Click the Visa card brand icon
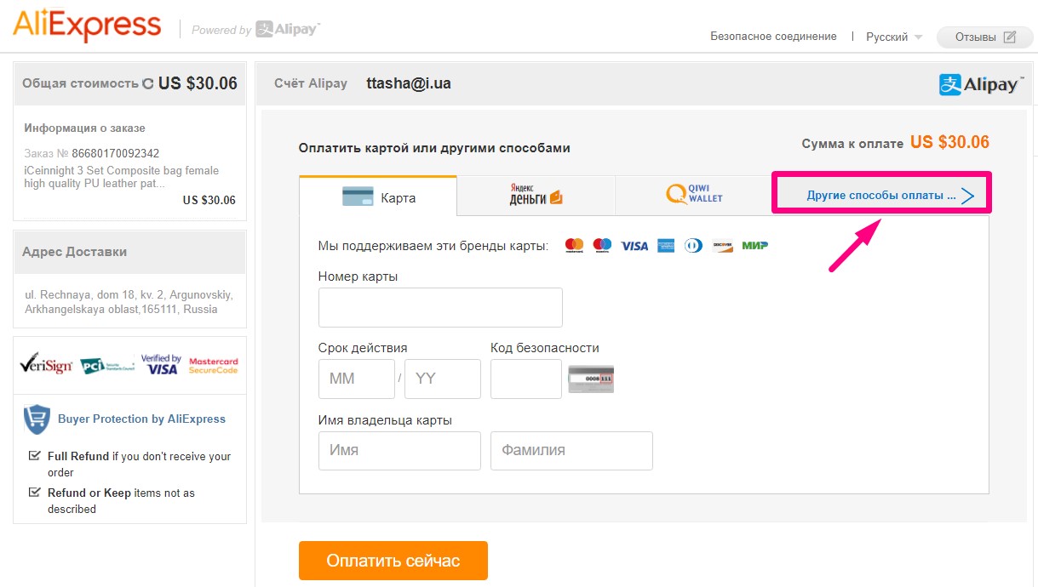 [x=634, y=246]
